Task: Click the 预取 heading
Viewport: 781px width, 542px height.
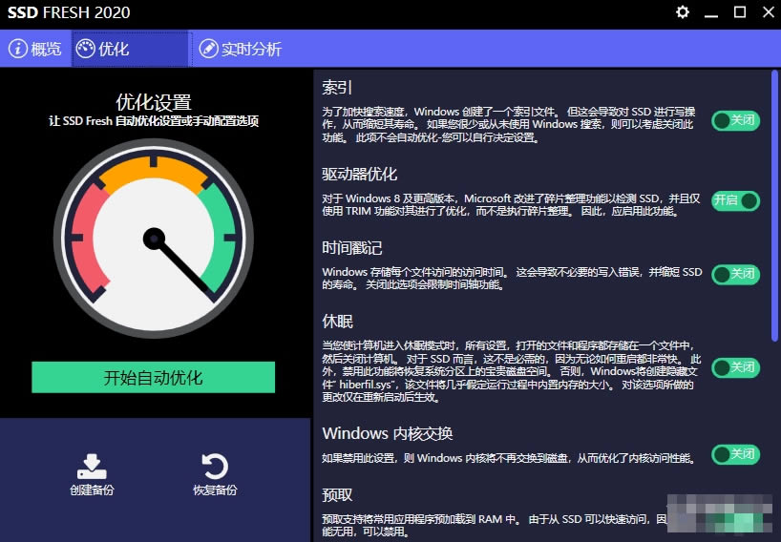Action: (x=337, y=494)
